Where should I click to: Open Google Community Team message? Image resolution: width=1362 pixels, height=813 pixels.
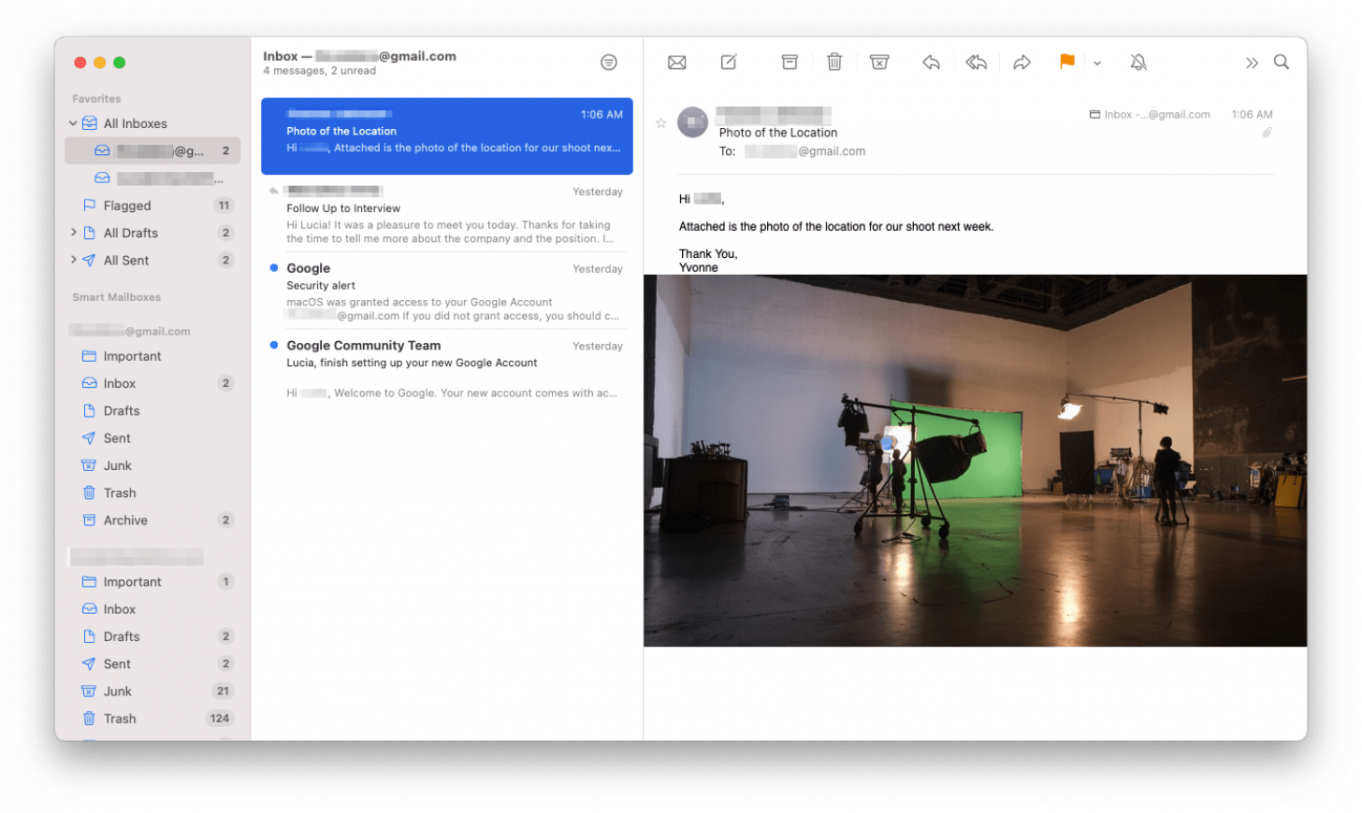point(447,369)
